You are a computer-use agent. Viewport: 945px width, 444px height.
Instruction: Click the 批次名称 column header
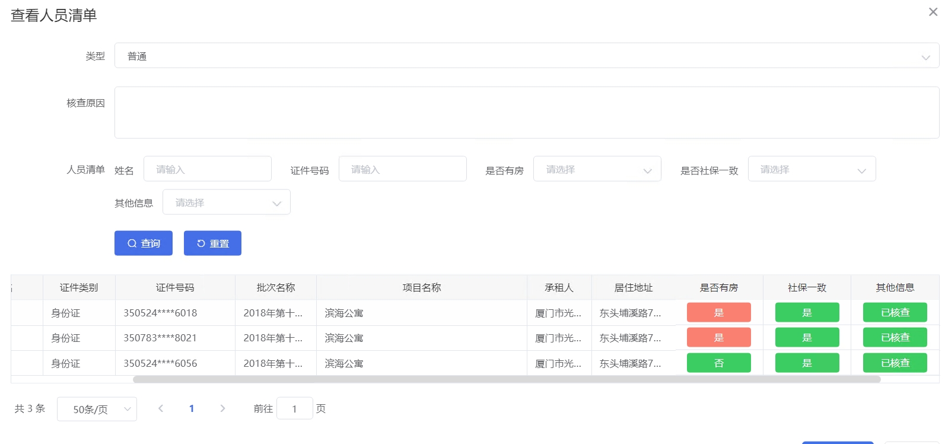[x=276, y=287]
